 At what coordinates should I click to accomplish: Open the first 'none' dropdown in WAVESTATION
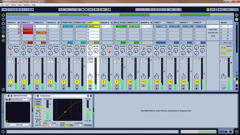(x=11, y=125)
